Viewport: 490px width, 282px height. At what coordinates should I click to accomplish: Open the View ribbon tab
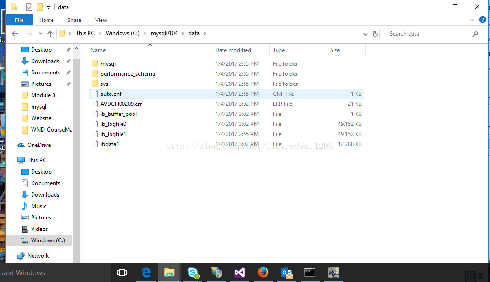pos(101,20)
